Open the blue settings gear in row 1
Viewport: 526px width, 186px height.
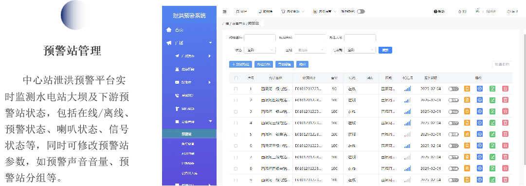point(480,89)
